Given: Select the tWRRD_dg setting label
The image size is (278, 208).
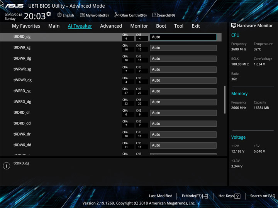Looking at the screenshot, I should [22, 102].
